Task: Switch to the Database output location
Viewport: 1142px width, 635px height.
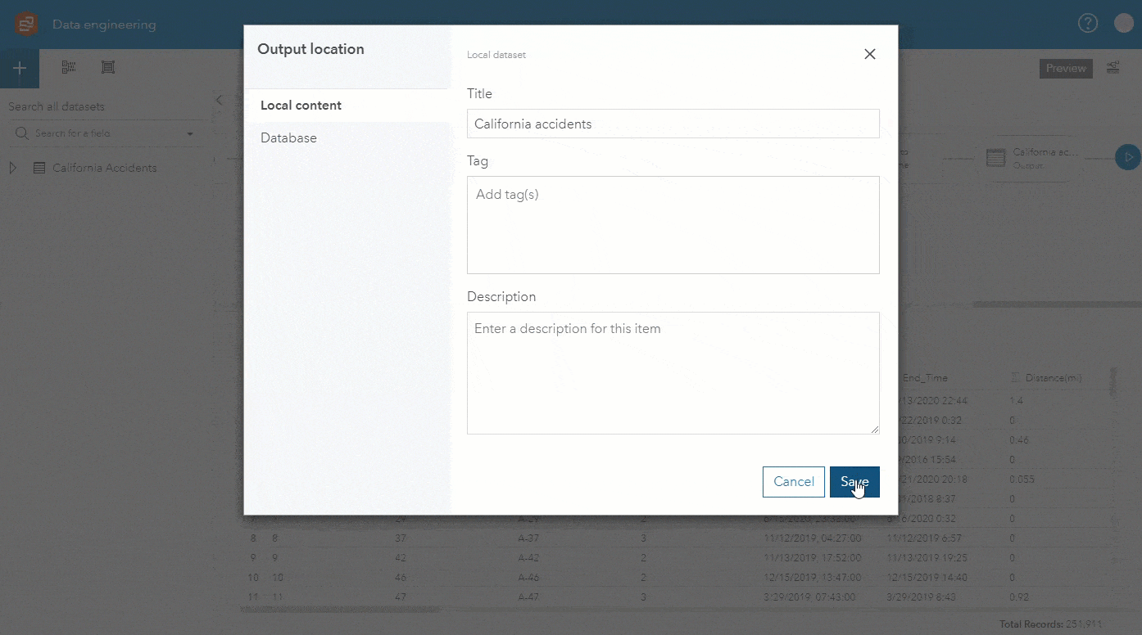Action: [x=288, y=137]
